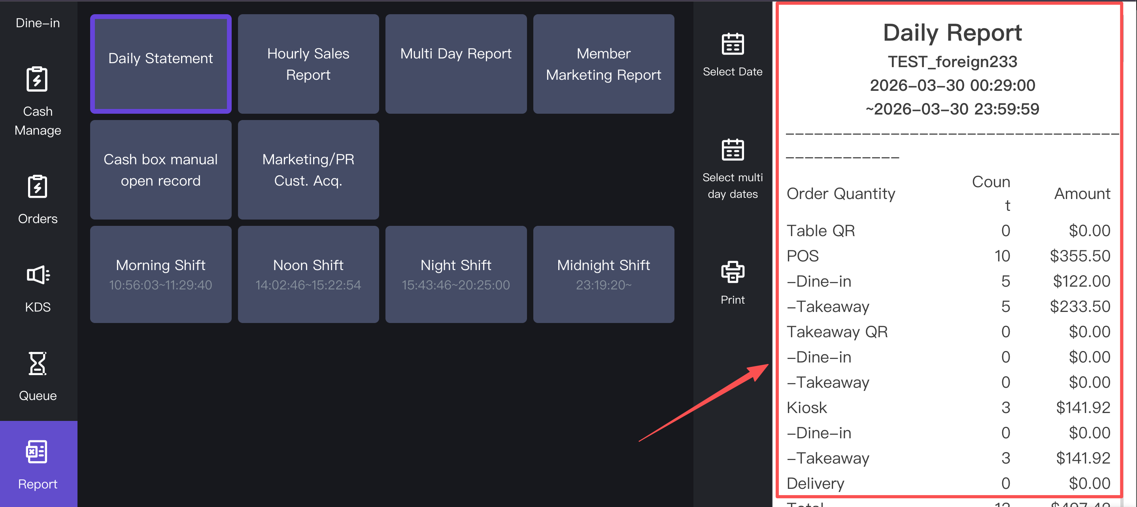Open the Hourly Sales Report tile
The image size is (1137, 507).
point(308,64)
